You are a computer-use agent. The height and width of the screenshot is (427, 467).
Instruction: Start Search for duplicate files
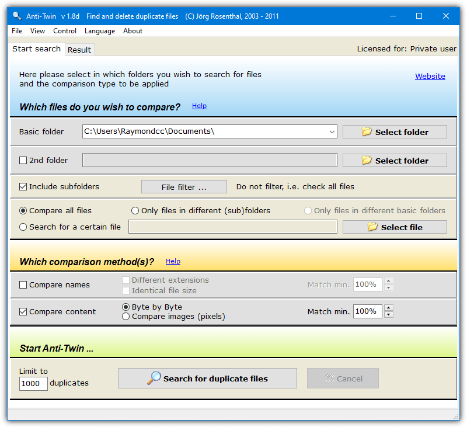pyautogui.click(x=207, y=379)
